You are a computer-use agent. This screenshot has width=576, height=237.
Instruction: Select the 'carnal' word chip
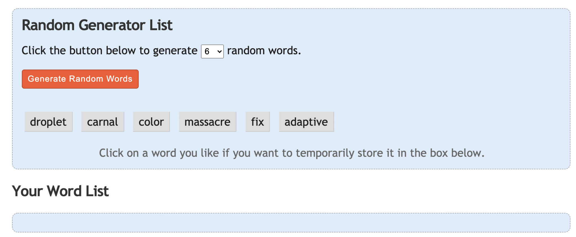tap(103, 122)
